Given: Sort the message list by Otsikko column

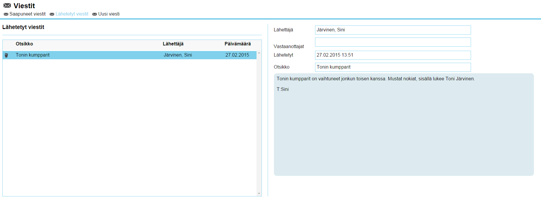Looking at the screenshot, I should tap(24, 44).
